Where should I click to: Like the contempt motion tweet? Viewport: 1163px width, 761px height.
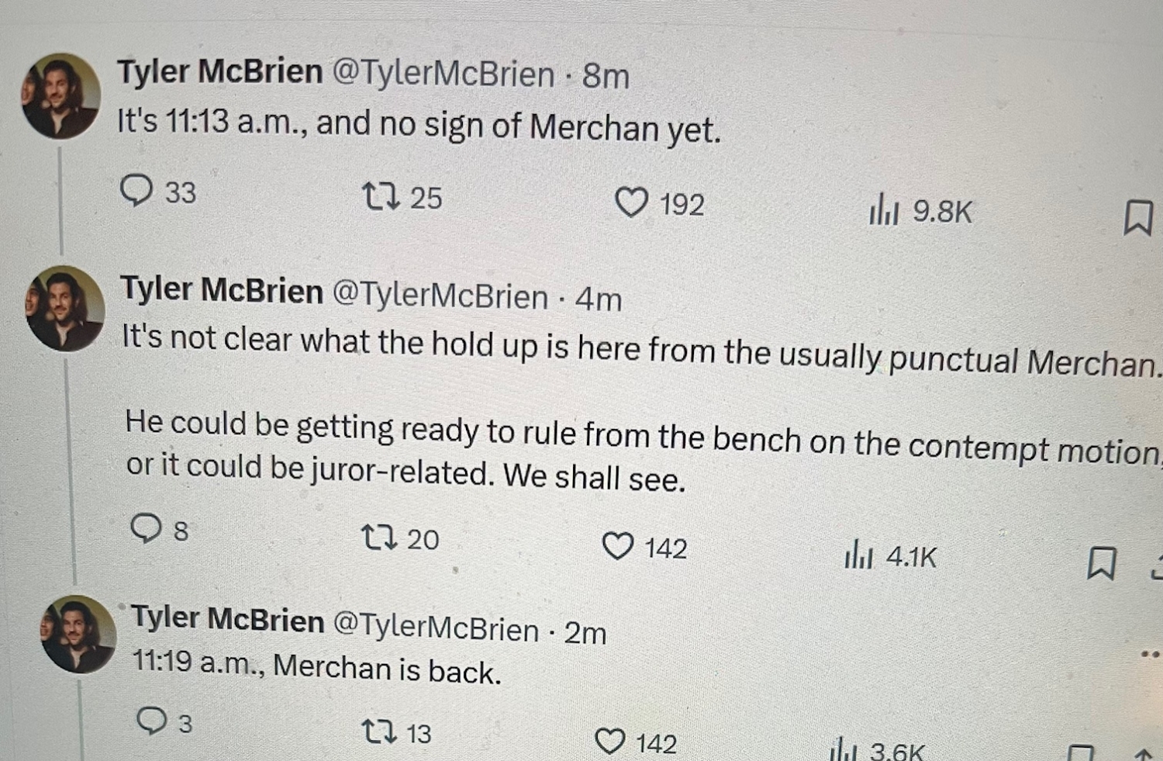(x=618, y=547)
